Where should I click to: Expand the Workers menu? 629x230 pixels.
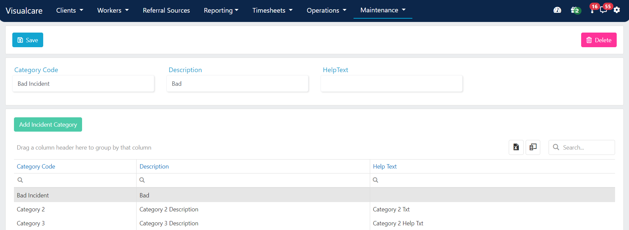coord(113,10)
